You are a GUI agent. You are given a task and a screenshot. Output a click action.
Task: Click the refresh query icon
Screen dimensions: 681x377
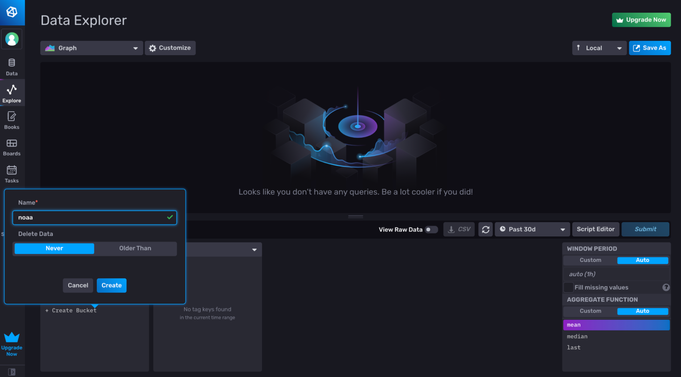click(485, 230)
